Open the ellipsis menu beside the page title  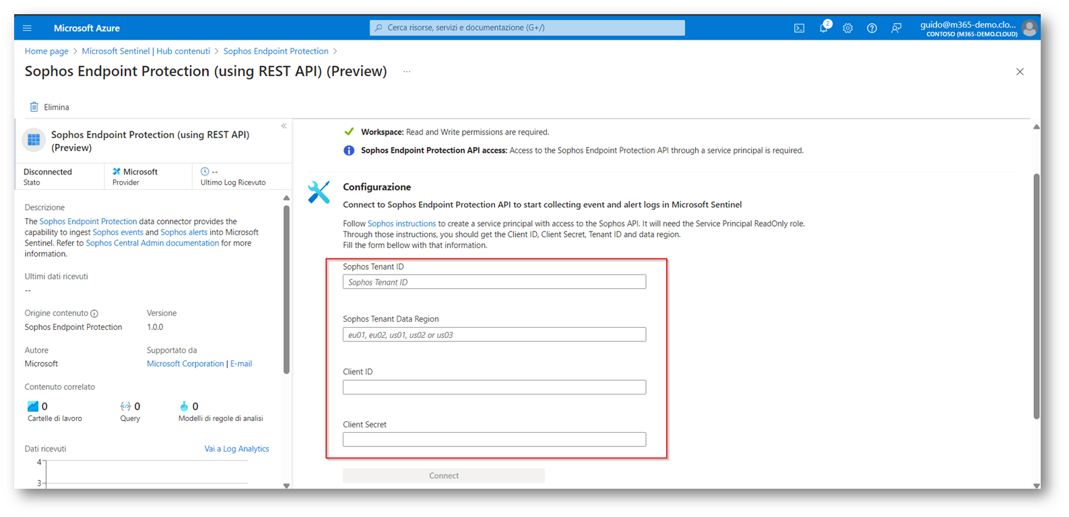[407, 71]
